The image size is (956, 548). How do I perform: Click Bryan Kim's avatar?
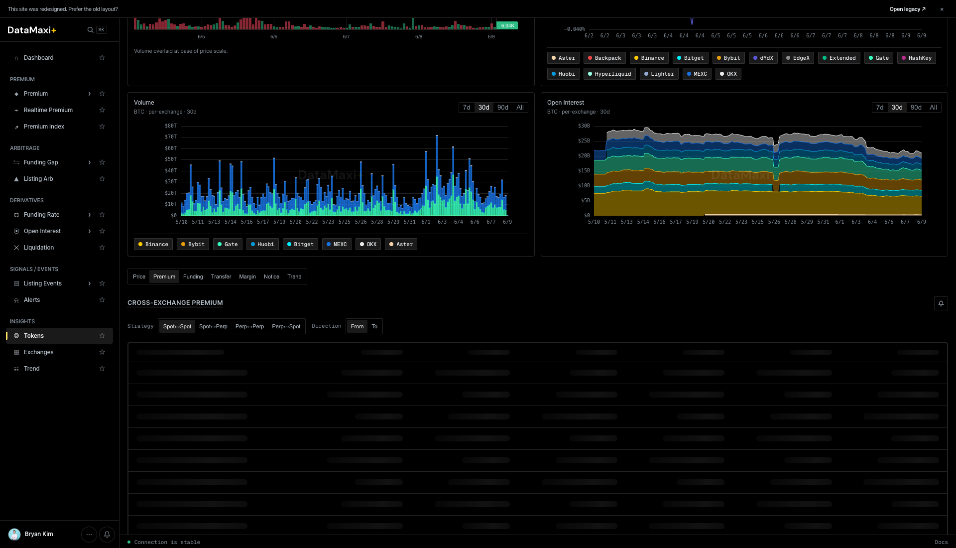(x=14, y=535)
